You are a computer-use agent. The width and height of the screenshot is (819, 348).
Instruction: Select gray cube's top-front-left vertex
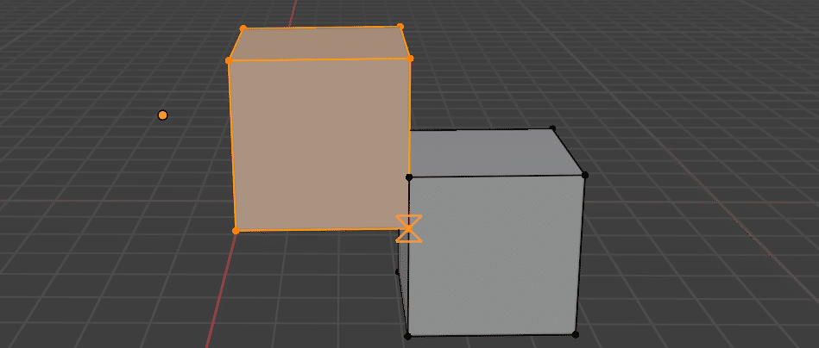[409, 177]
